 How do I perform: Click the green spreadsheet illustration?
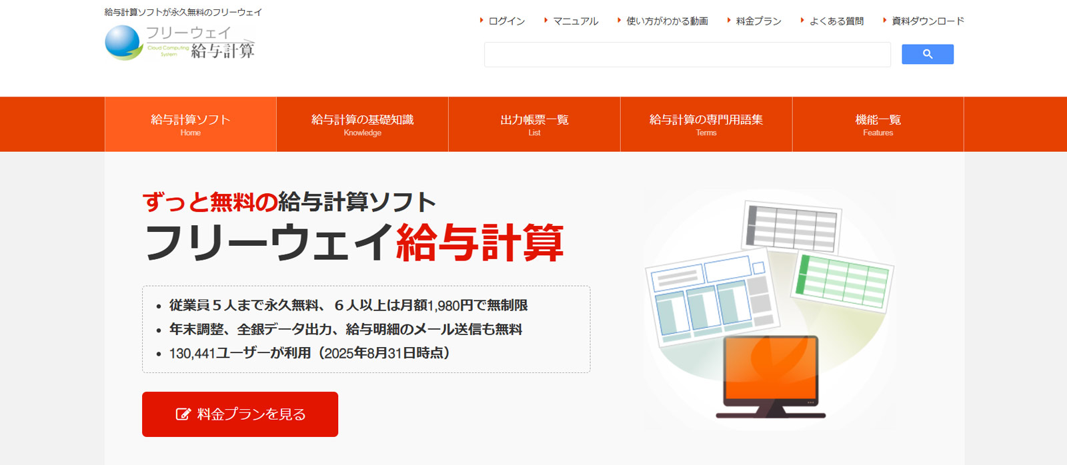(844, 282)
